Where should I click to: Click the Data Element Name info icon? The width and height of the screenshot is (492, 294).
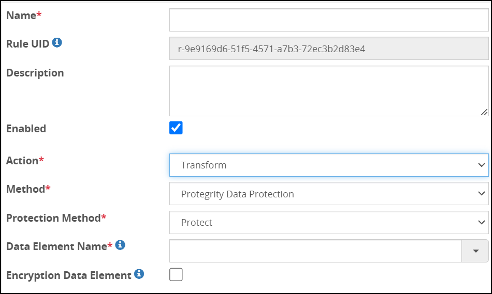tap(120, 245)
